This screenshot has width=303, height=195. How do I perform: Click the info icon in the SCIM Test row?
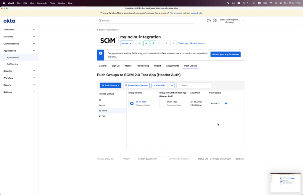coord(226,103)
